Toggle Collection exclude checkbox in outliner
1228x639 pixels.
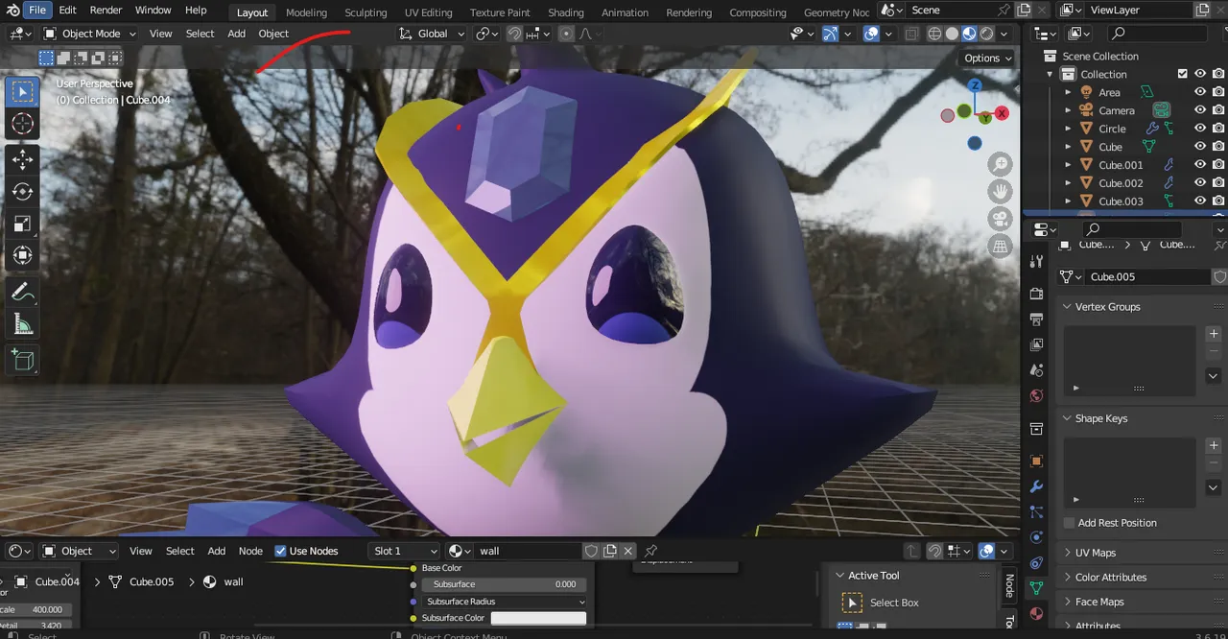1183,74
